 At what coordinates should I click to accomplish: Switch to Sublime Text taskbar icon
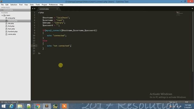point(47,106)
